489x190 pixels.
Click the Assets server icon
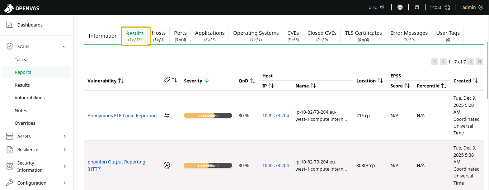tap(10, 136)
